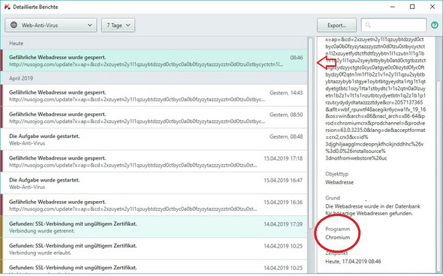Viewport: 443px width, 276px height.
Task: Click the 'Objekttyp' label in details
Action: 337,174
